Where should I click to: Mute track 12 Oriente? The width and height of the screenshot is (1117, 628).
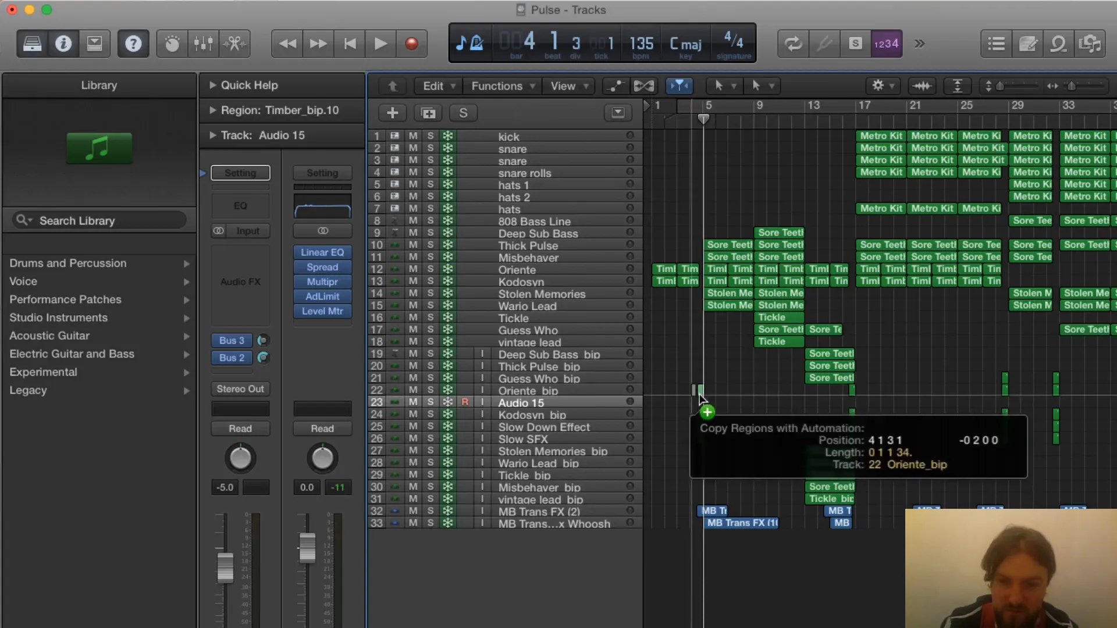click(x=412, y=270)
